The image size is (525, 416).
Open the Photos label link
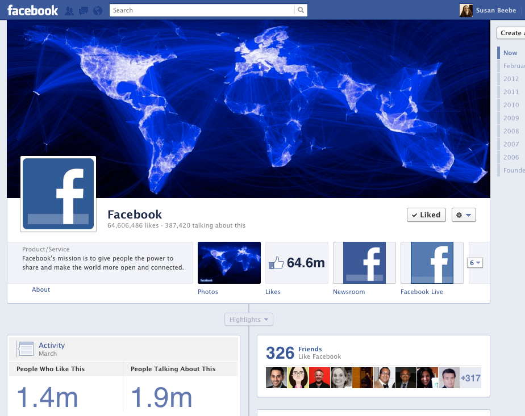tap(207, 292)
